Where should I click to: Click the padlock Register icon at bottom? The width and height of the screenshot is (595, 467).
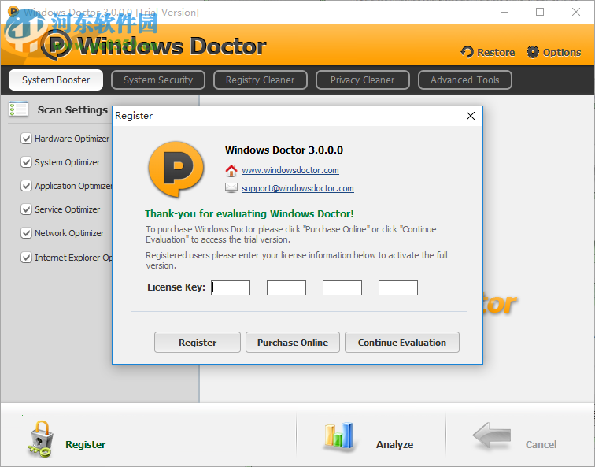pyautogui.click(x=39, y=439)
